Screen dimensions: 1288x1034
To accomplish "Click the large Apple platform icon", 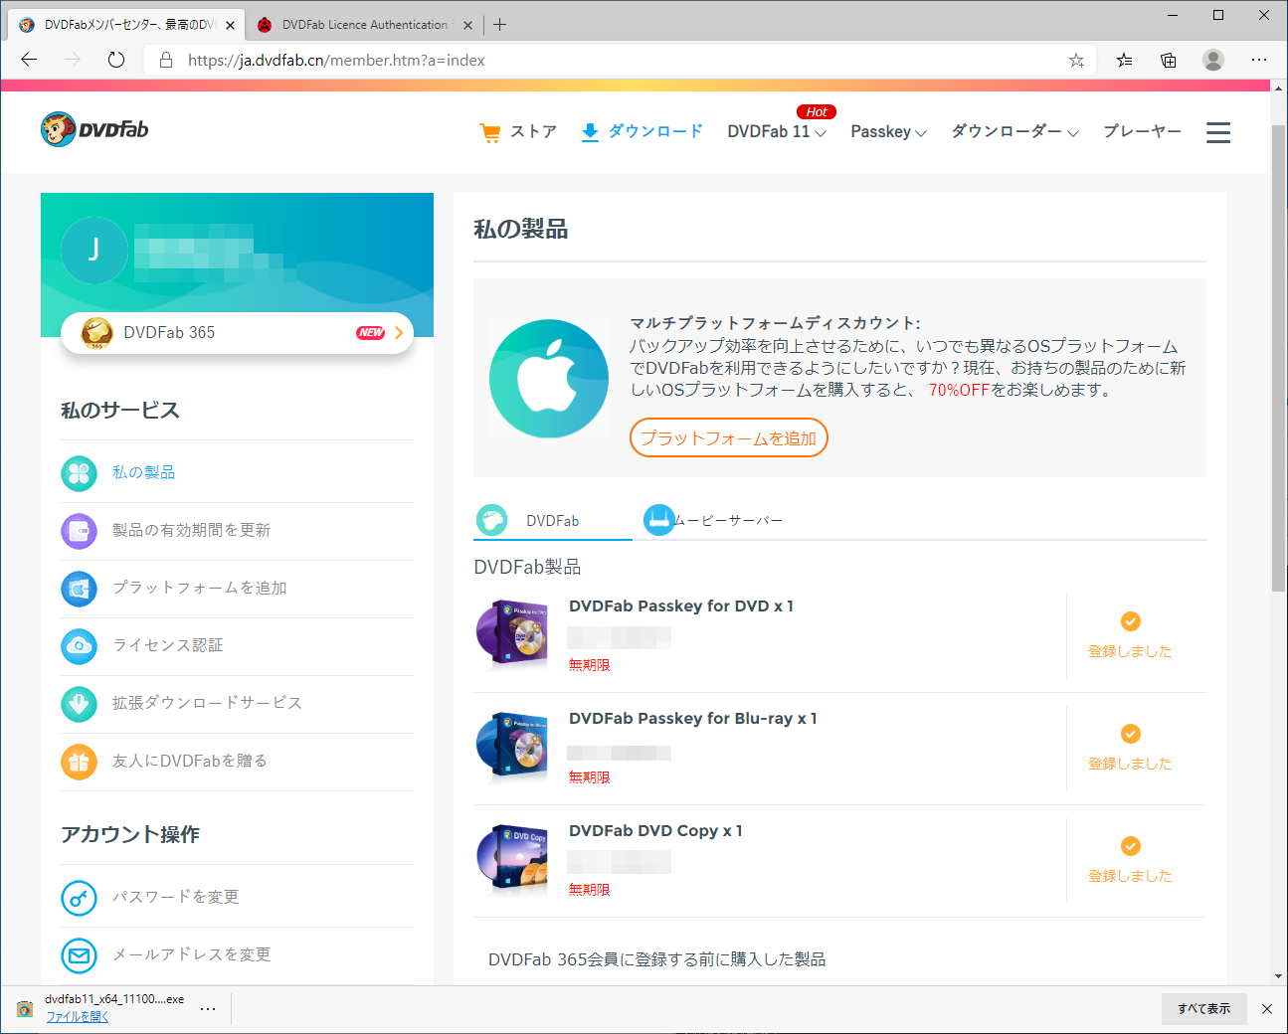I will click(x=549, y=378).
